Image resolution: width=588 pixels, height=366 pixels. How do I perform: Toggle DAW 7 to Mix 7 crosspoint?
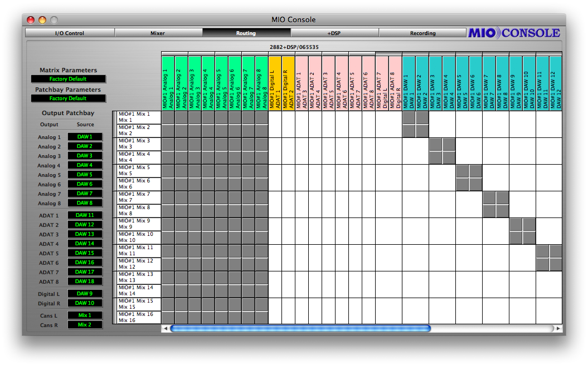point(489,198)
